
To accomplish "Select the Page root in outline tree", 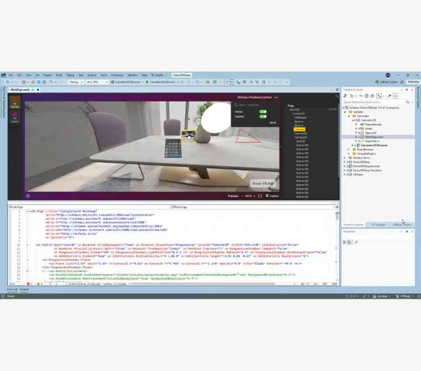I will (x=291, y=106).
